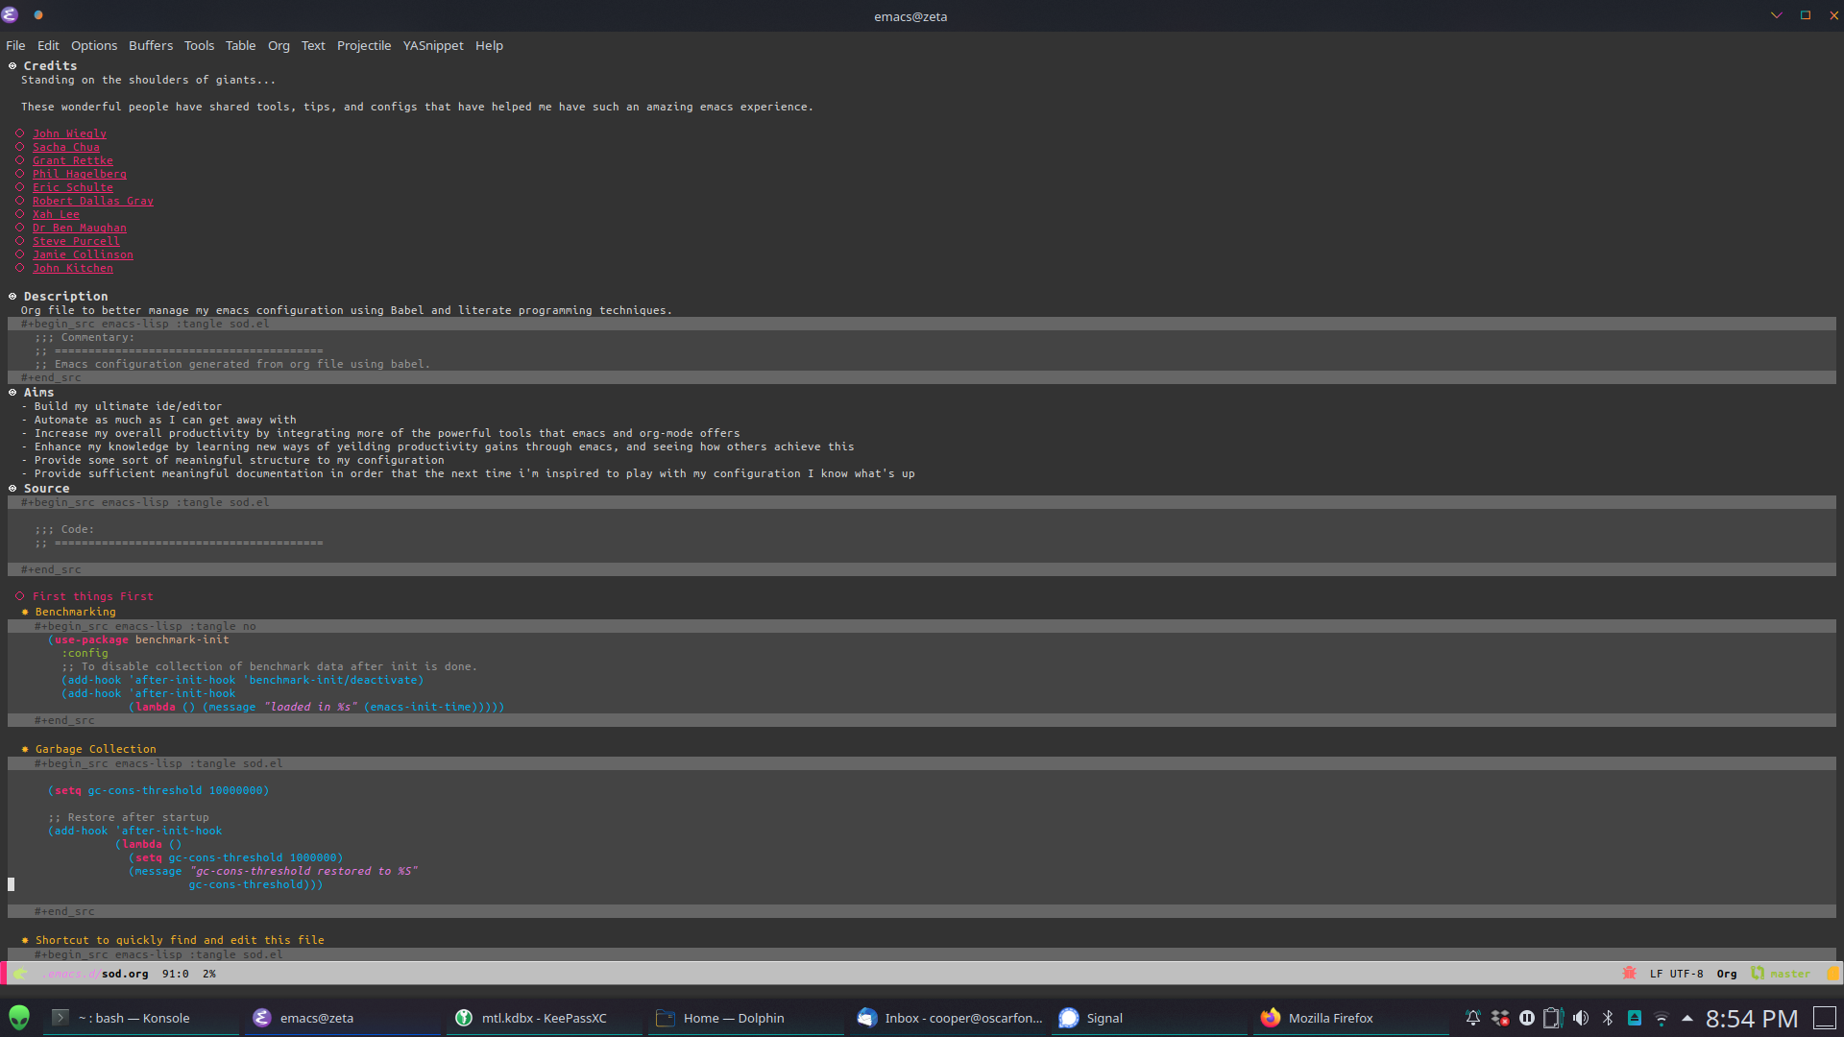Click the 8:54 PM clock

pyautogui.click(x=1751, y=1018)
